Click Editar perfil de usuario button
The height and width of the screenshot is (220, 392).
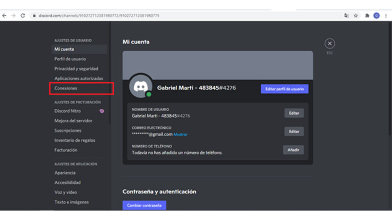click(284, 89)
